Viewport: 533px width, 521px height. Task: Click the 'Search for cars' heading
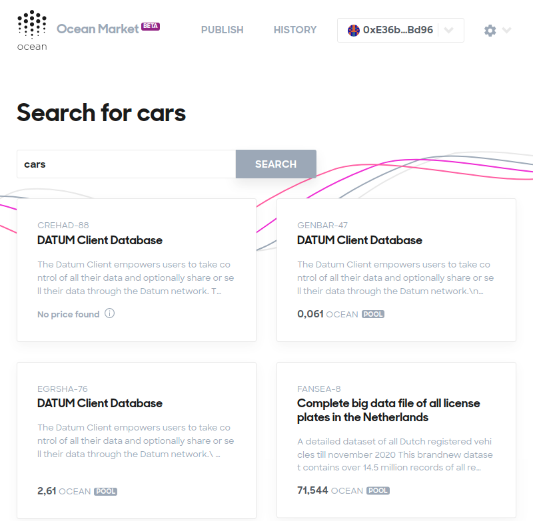[101, 112]
